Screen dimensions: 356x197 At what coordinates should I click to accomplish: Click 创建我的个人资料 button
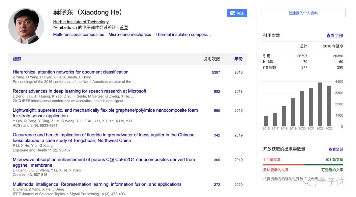303,13
